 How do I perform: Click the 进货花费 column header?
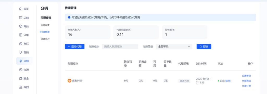[x=128, y=64]
